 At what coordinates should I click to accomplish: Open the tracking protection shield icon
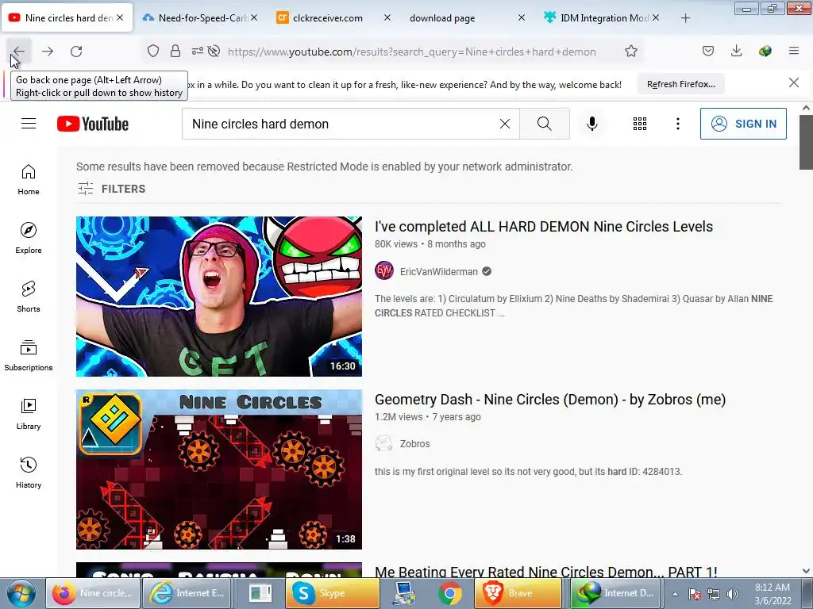[153, 52]
